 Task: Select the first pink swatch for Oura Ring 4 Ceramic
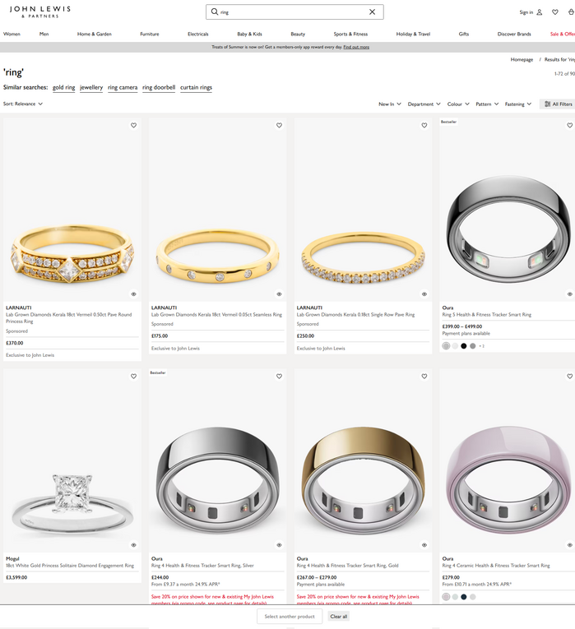tap(446, 597)
